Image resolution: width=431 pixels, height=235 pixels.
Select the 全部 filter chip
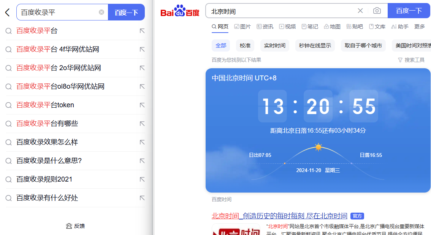click(221, 45)
